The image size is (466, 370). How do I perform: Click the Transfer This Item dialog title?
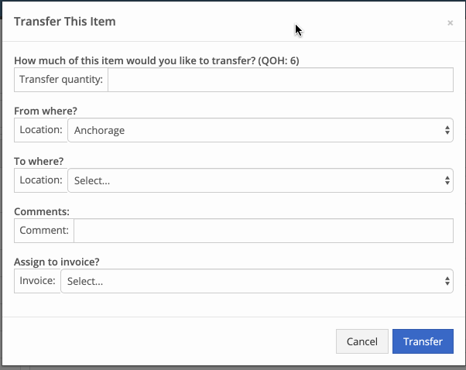coord(65,22)
